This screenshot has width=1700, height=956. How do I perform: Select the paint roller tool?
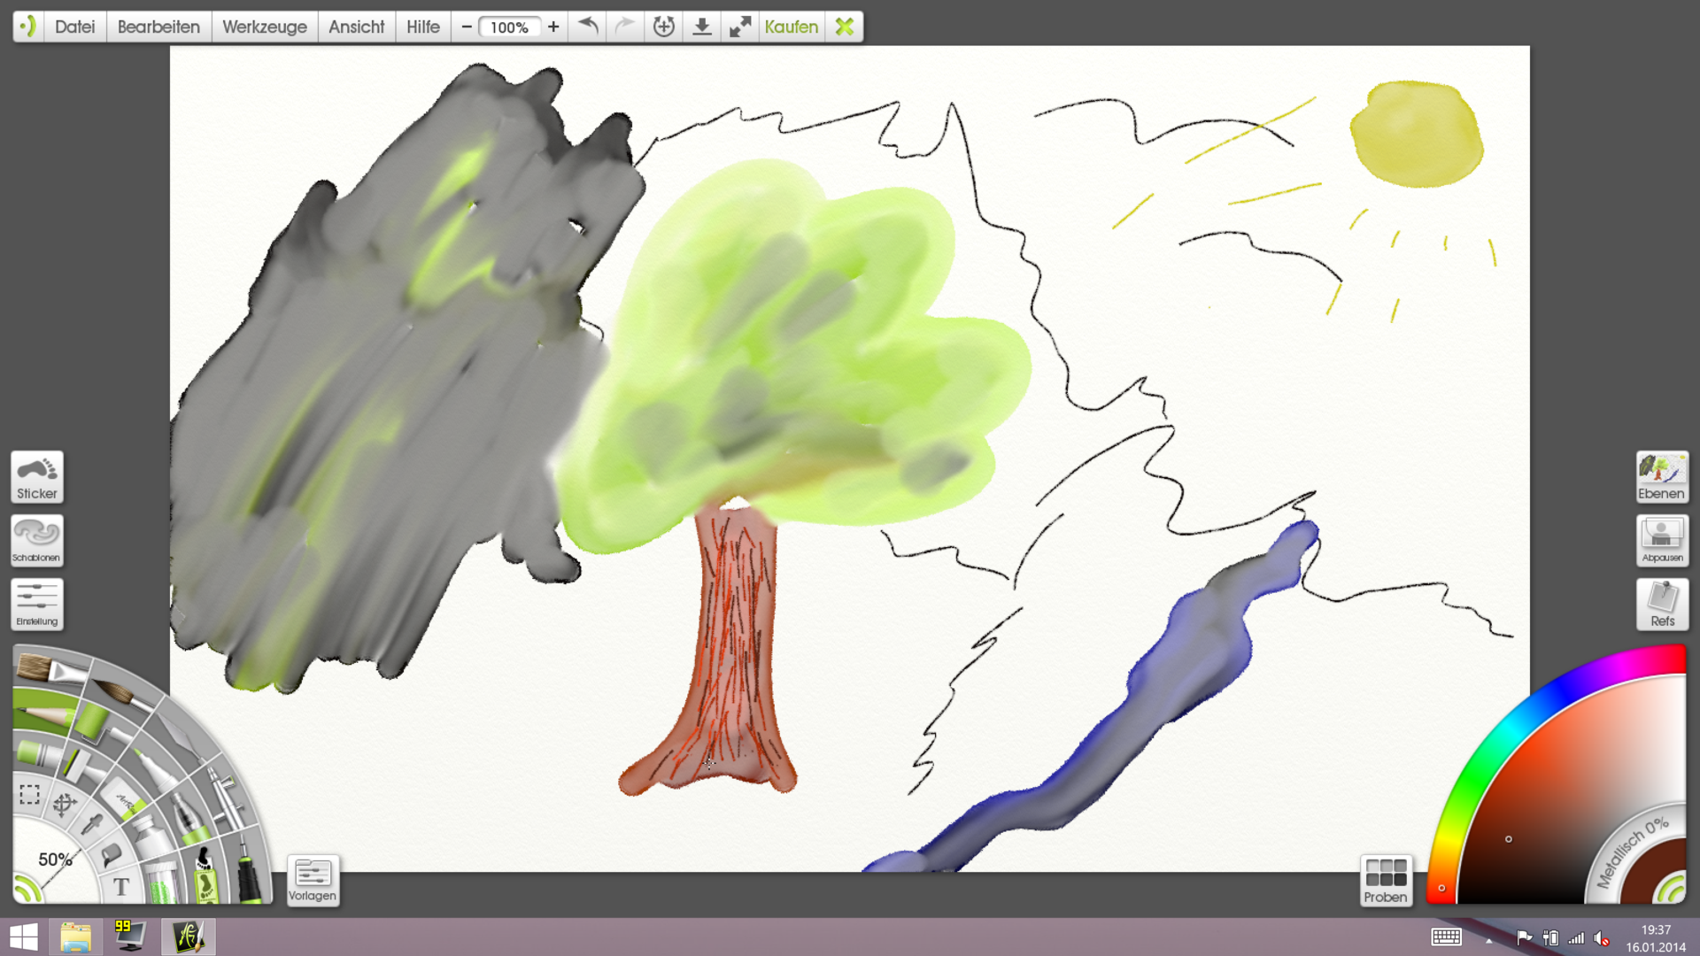click(94, 721)
